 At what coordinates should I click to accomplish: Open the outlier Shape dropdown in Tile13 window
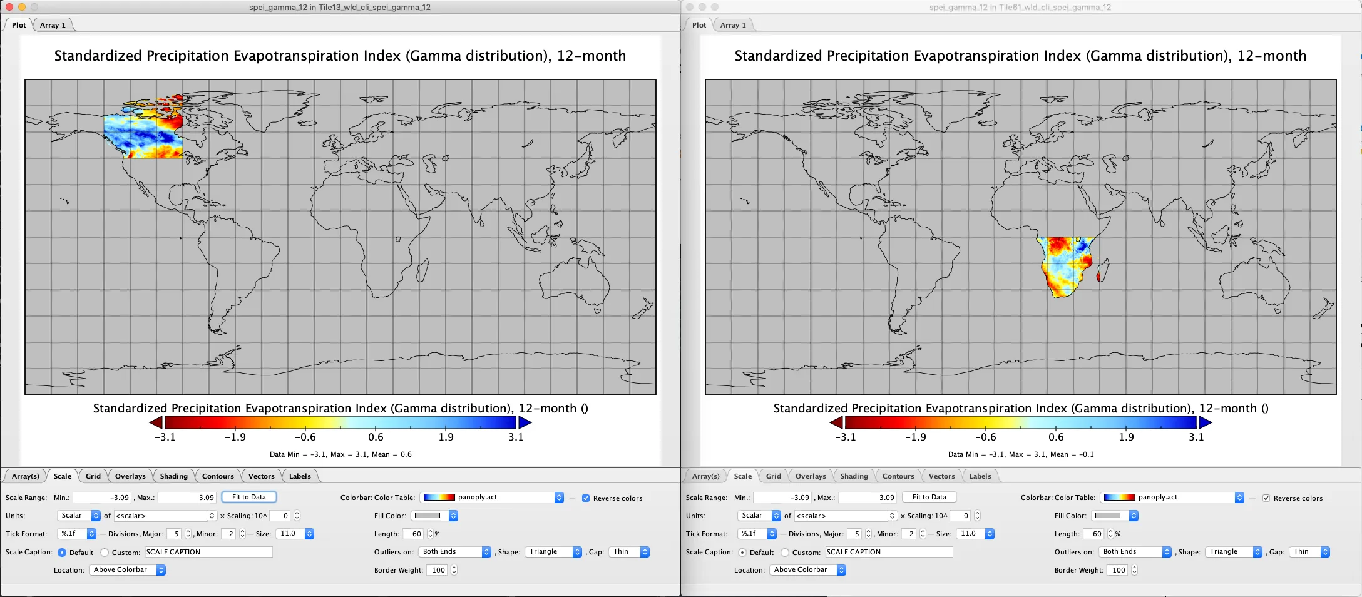click(553, 552)
